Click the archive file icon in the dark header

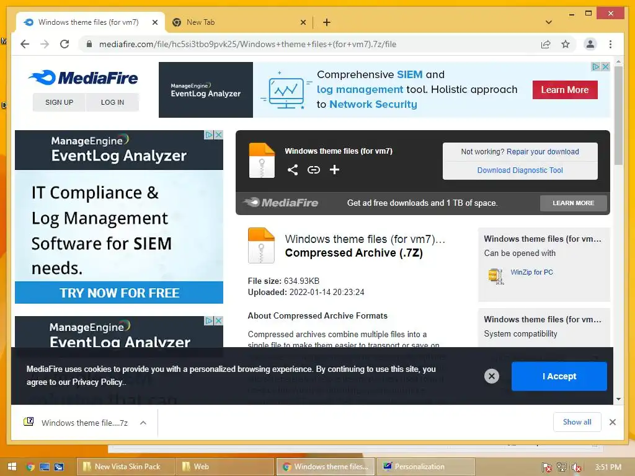coord(262,161)
